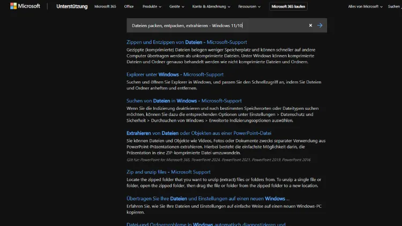Open the Microsoft 365 menu item
This screenshot has height=226, width=402.
click(x=105, y=6)
